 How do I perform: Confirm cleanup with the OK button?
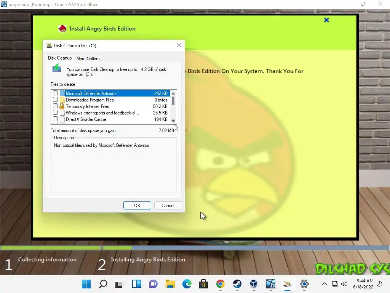point(137,206)
